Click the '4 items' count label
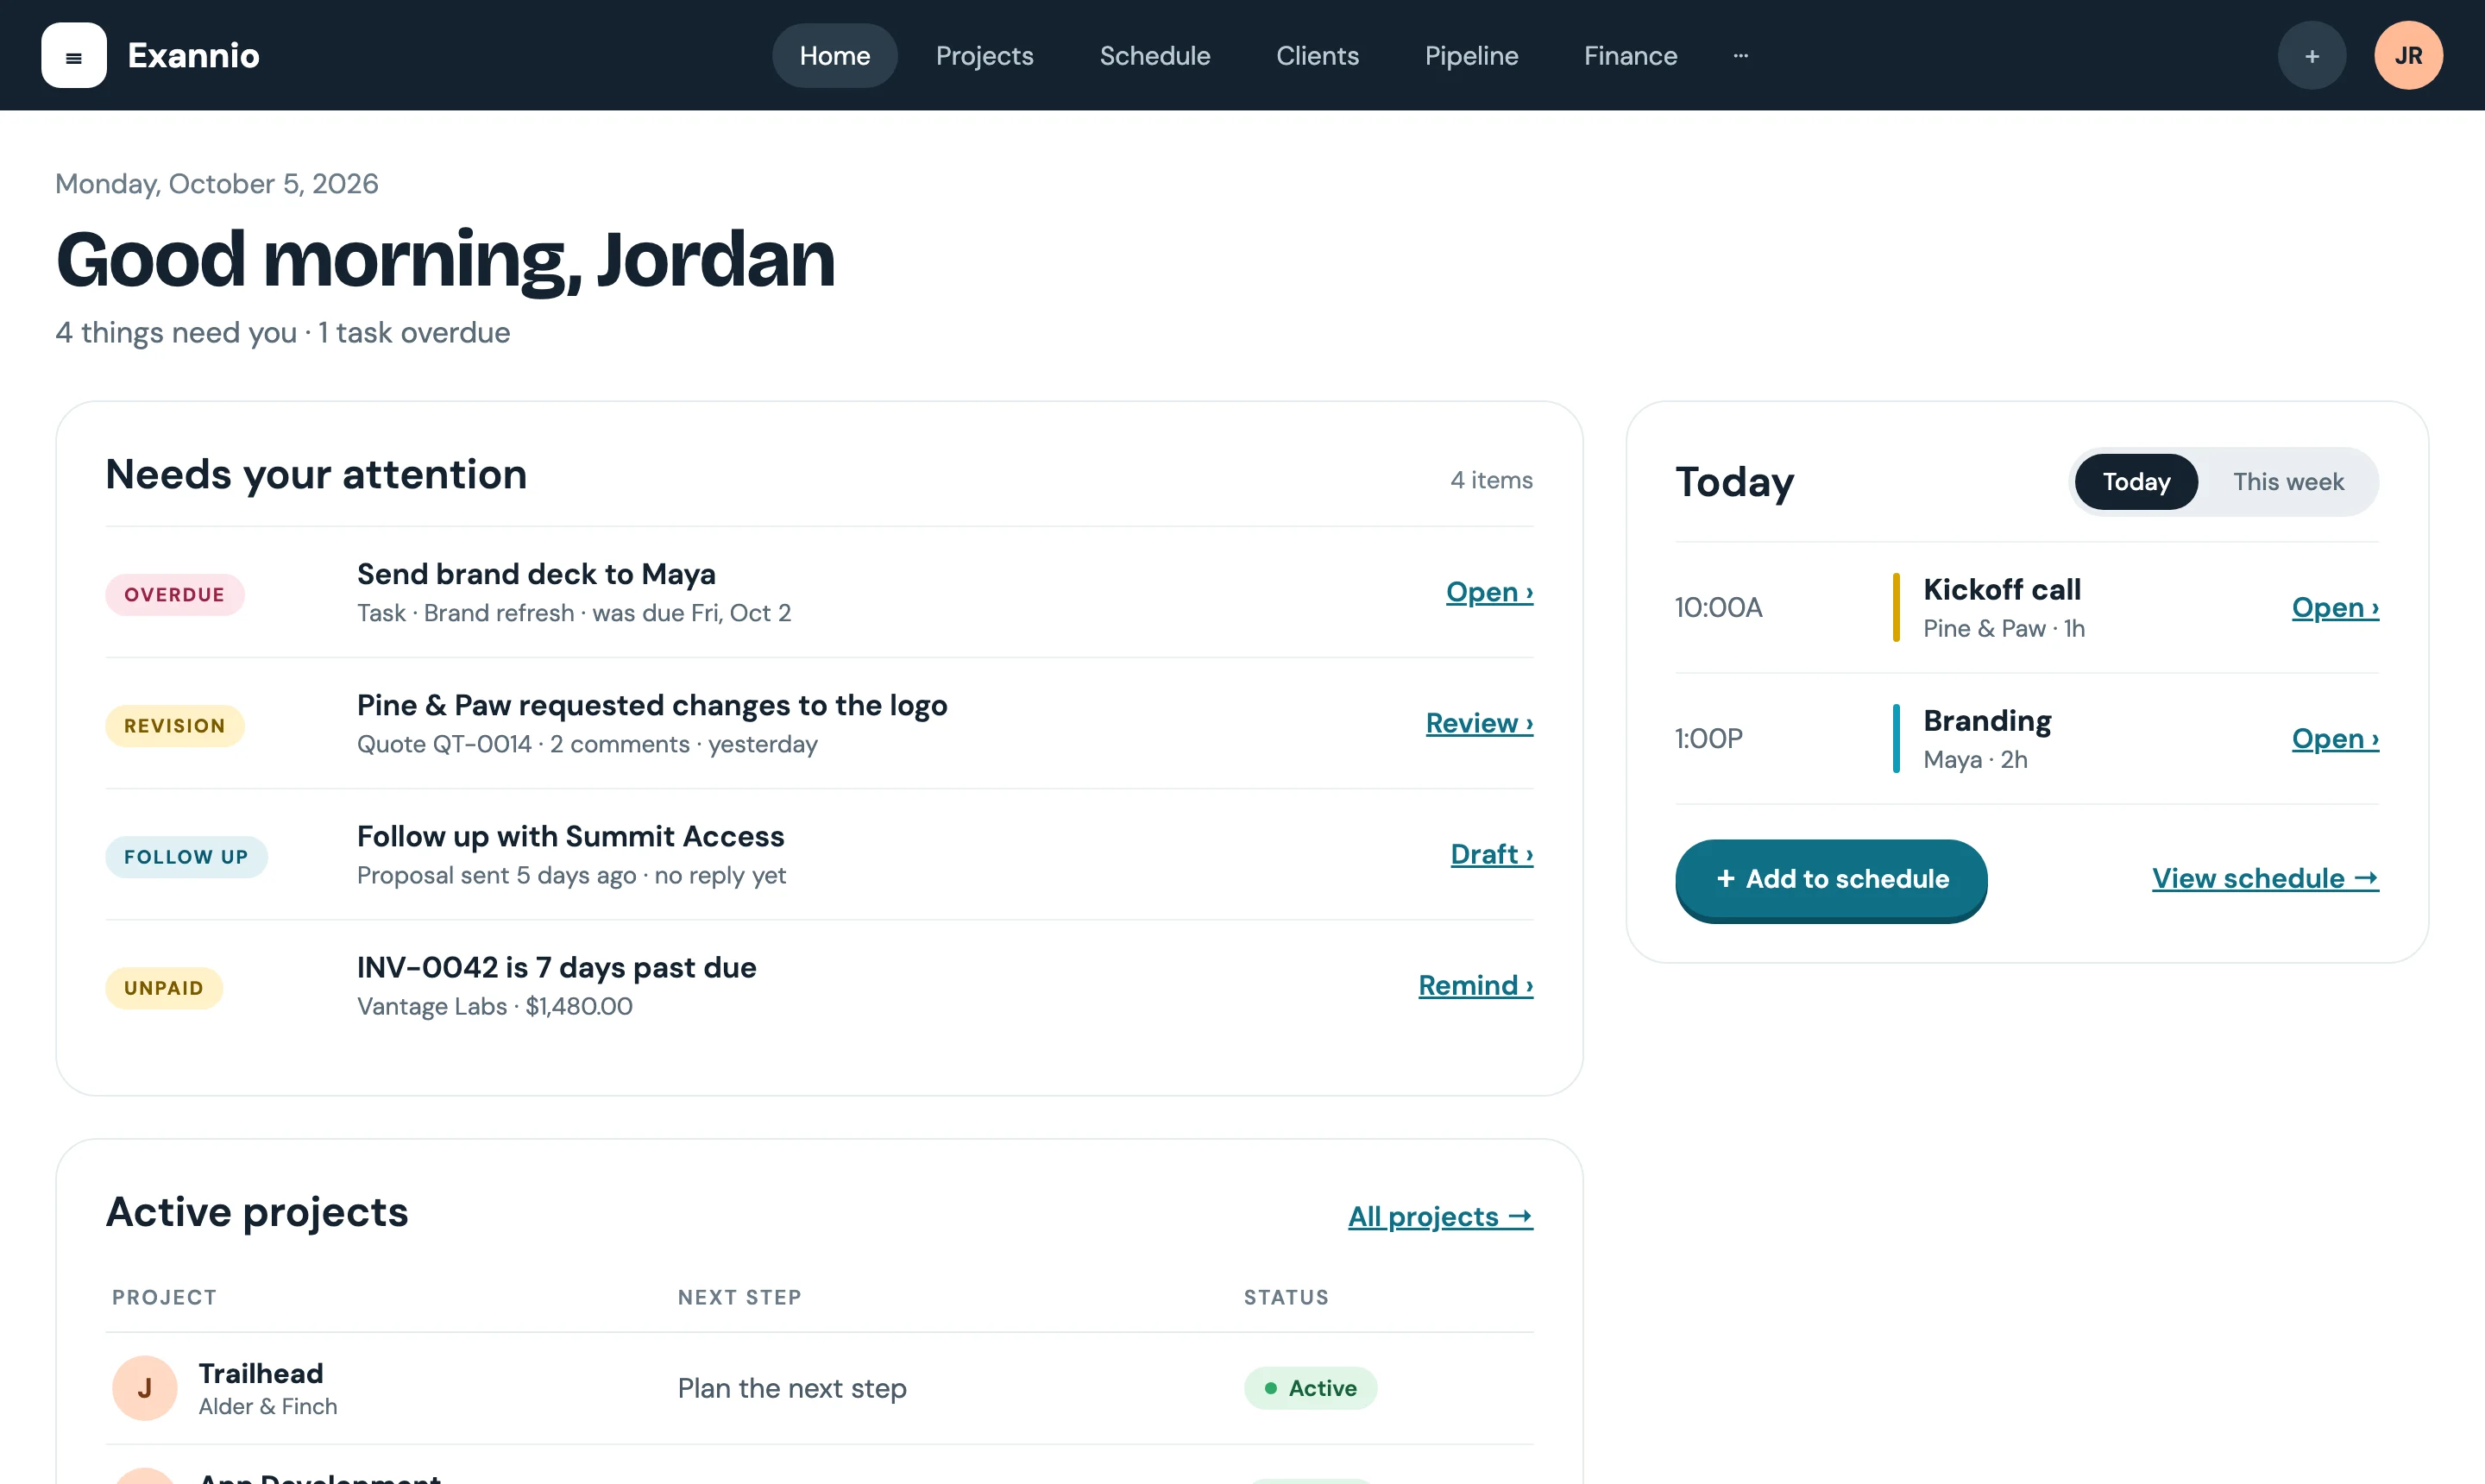 coord(1491,479)
